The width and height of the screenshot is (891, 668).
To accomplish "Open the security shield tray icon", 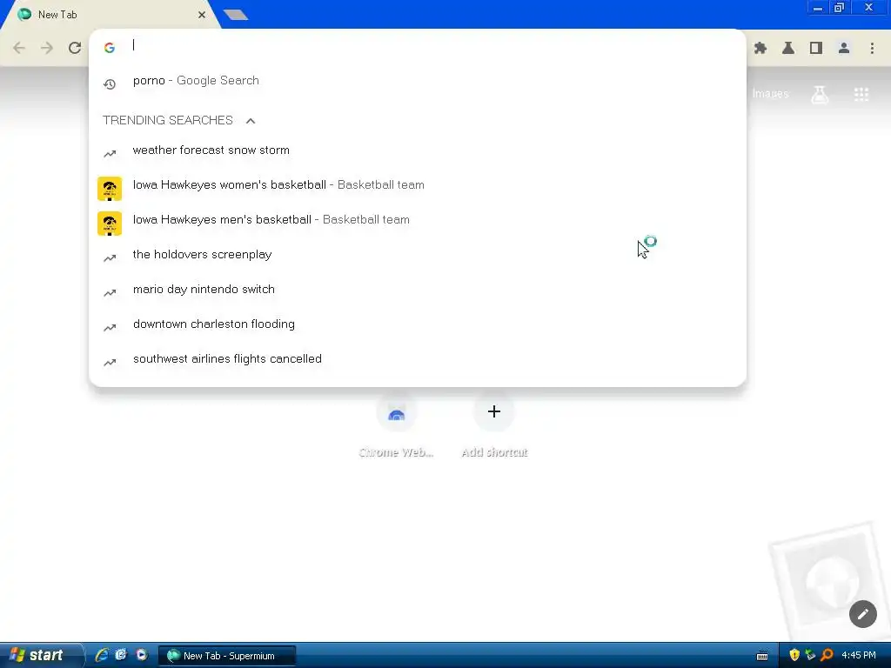I will pos(794,655).
